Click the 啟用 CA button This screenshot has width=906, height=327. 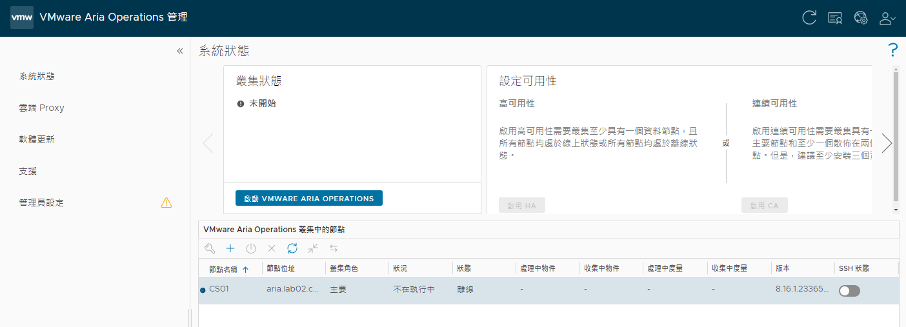pyautogui.click(x=765, y=206)
